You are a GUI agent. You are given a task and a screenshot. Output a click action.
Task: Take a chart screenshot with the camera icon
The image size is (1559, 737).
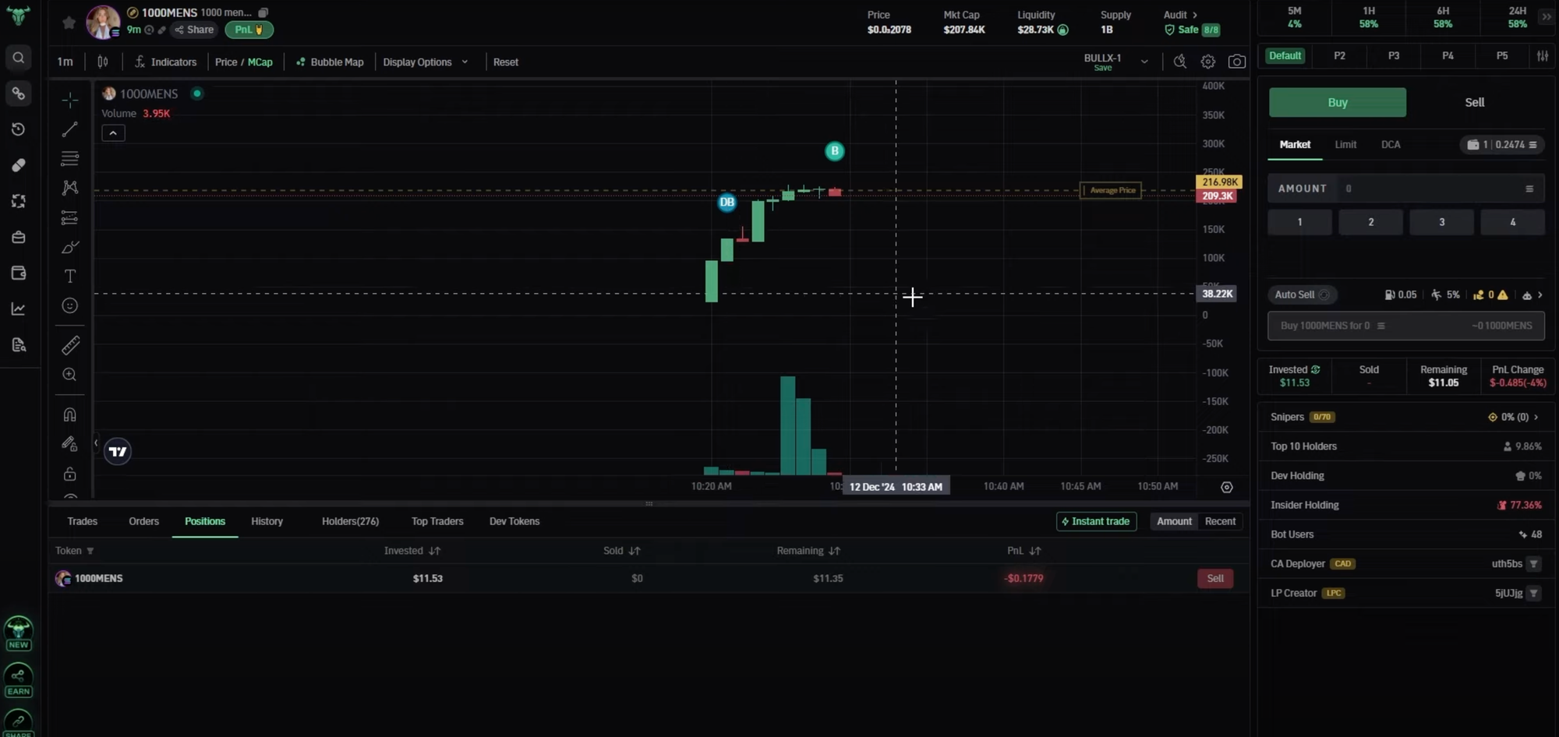(1237, 62)
